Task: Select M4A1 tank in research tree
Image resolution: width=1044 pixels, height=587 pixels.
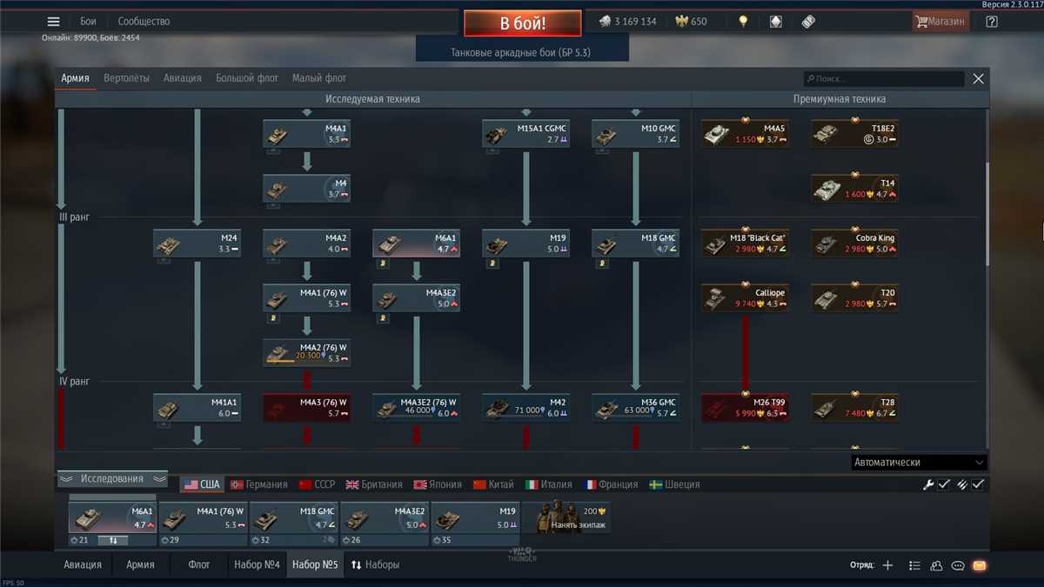Action: [x=307, y=134]
